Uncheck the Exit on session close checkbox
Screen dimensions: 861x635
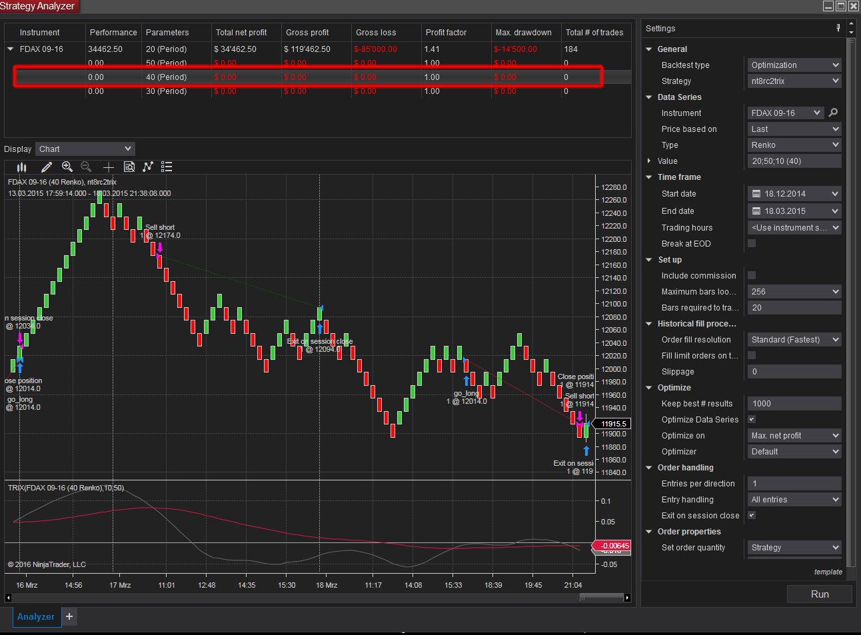752,515
